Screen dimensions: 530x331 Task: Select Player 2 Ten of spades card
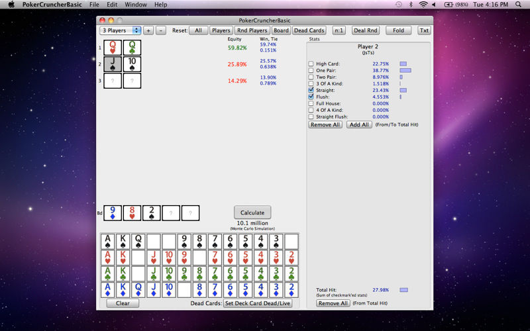(132, 64)
